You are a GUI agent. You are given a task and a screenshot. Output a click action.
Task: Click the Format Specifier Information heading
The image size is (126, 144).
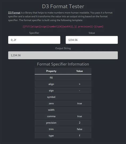point(63,64)
